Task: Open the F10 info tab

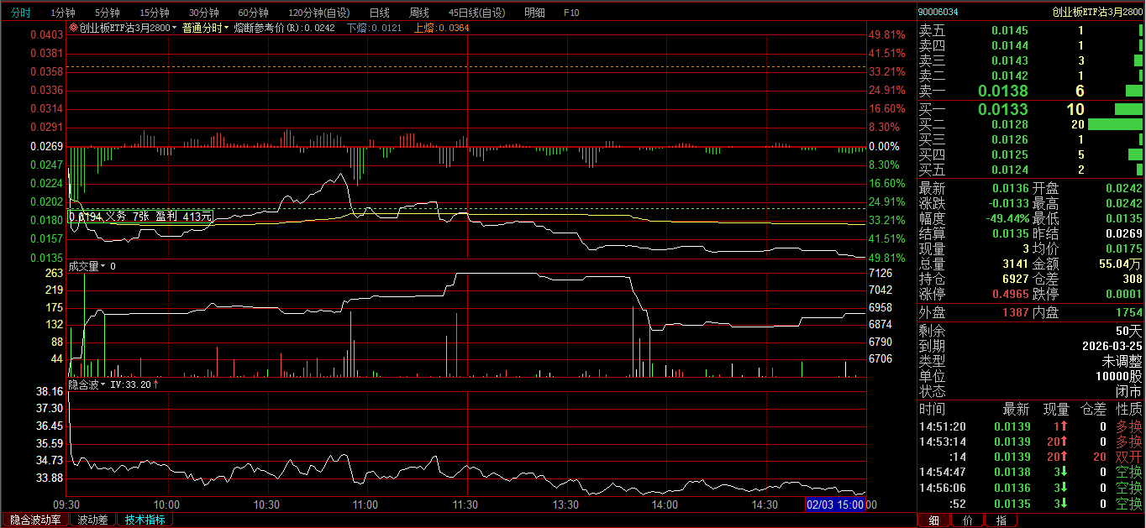Action: (x=571, y=13)
